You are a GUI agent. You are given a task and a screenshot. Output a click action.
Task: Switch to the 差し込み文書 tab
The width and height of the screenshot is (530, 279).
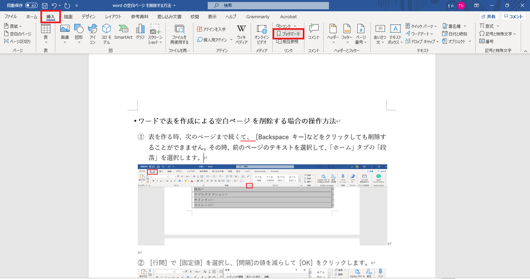[170, 16]
